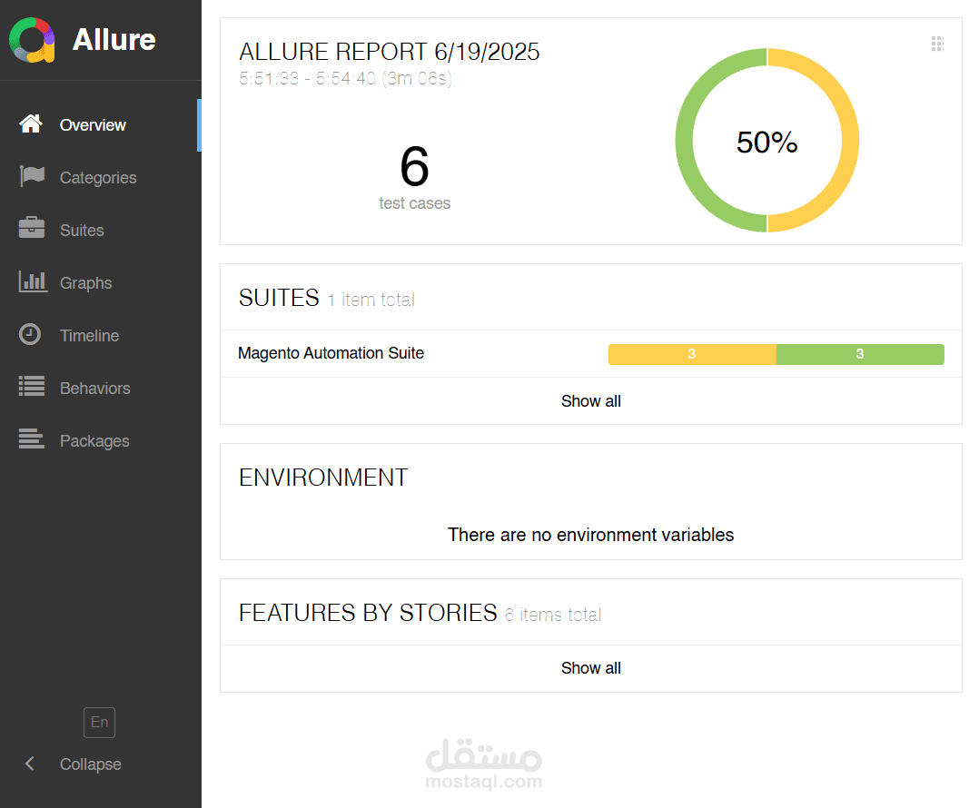Click the Behaviors list icon
This screenshot has width=969, height=808.
point(32,388)
